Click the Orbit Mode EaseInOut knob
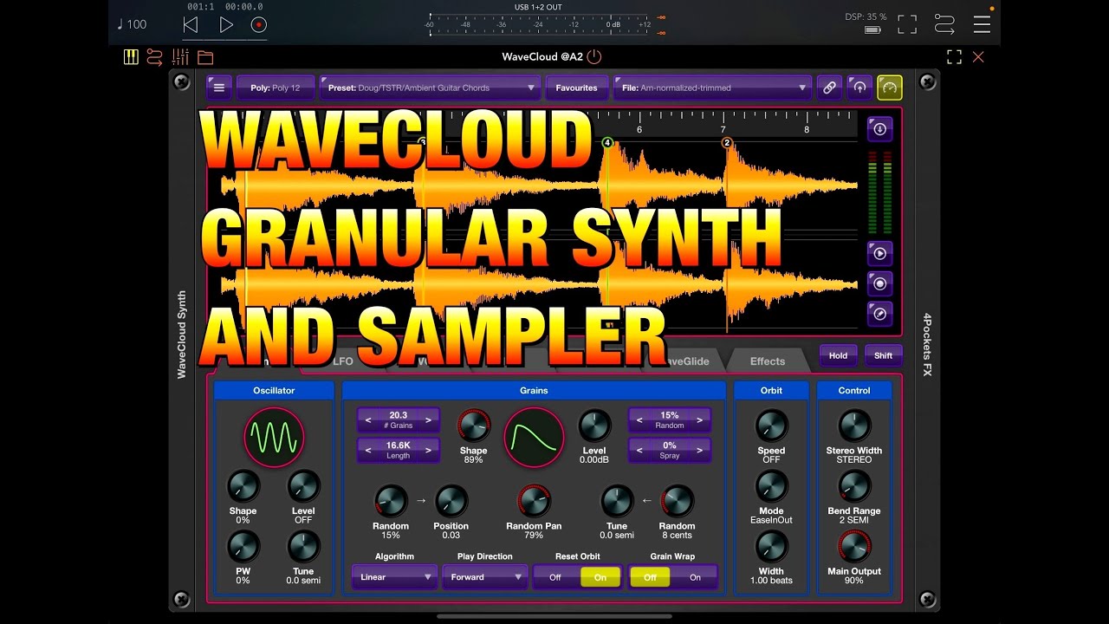This screenshot has width=1109, height=624. click(x=771, y=487)
